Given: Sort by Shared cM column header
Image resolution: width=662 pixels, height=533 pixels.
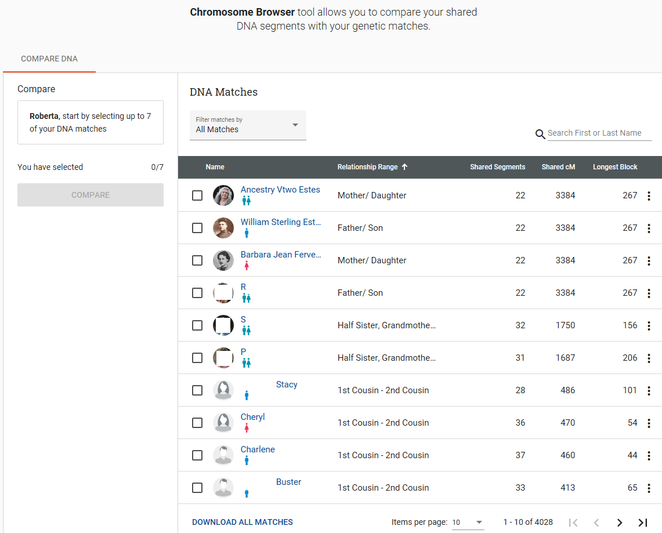Looking at the screenshot, I should (x=558, y=167).
